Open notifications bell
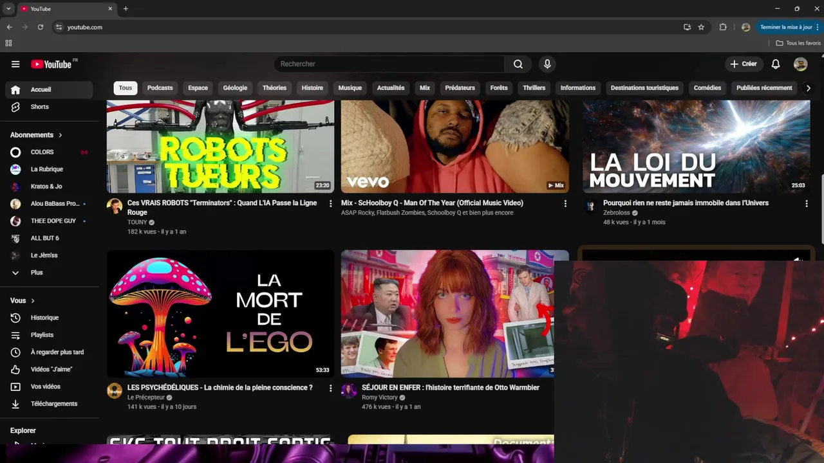The width and height of the screenshot is (824, 463). 776,64
